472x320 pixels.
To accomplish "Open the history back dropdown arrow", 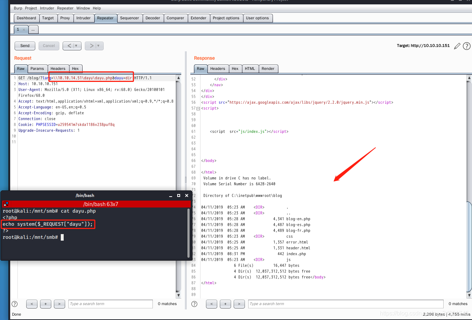I will point(76,46).
